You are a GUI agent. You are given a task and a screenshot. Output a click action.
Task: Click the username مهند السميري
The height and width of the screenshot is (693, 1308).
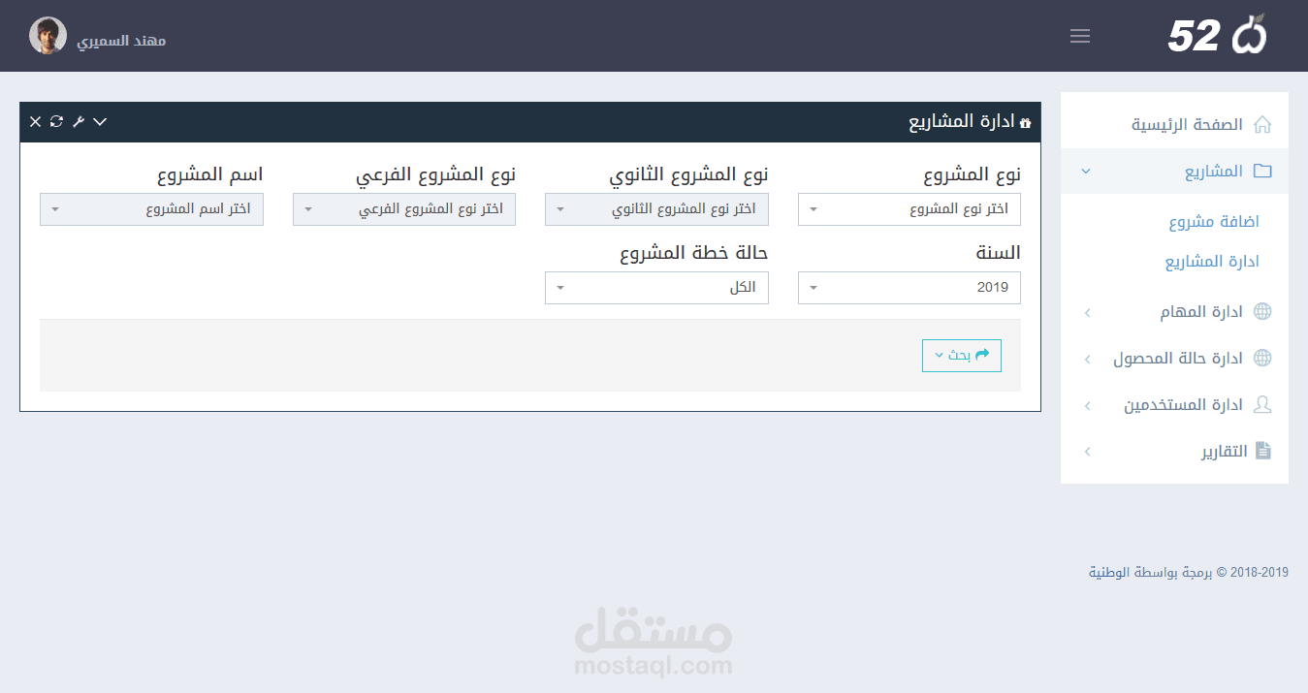(x=121, y=40)
